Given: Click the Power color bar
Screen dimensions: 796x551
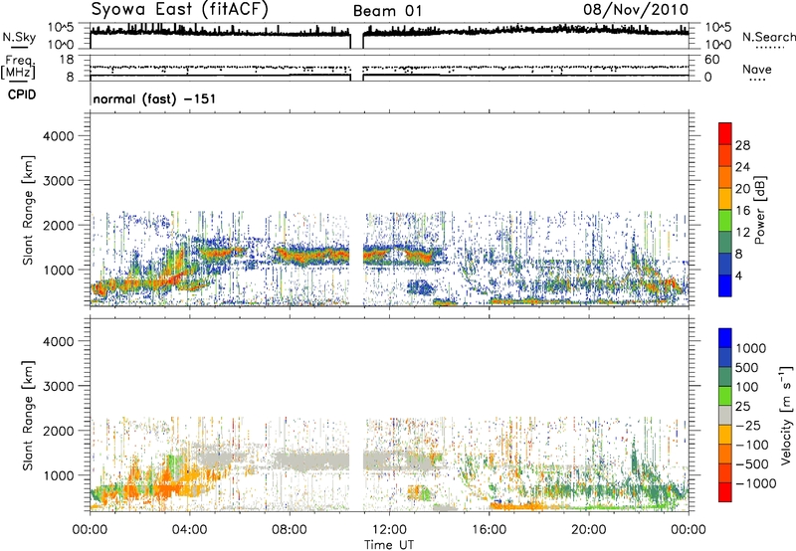Looking at the screenshot, I should (725, 210).
